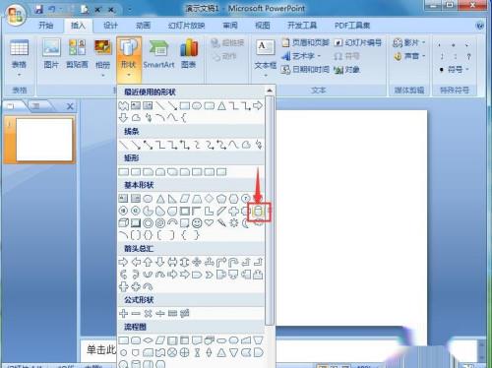Click Header and Footer (页眉和页脚) button

pyautogui.click(x=305, y=42)
